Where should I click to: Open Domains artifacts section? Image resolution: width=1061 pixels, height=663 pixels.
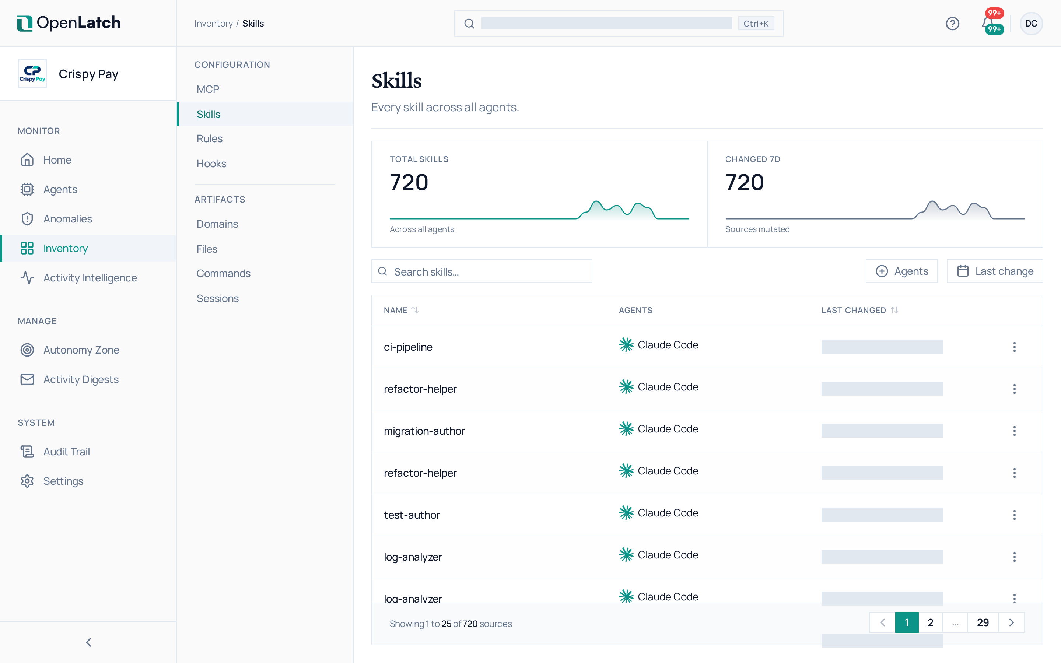click(x=265, y=224)
